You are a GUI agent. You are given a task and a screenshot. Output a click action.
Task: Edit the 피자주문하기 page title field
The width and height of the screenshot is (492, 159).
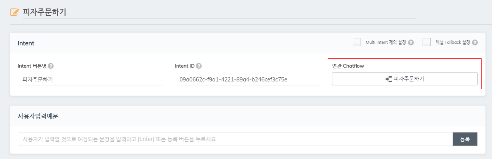pyautogui.click(x=219, y=12)
